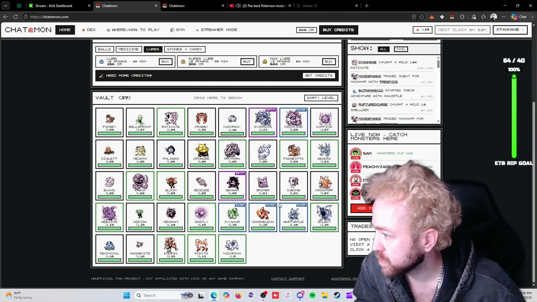Screen dimensions: 537x302
Task: Expand the DTANMANB account menu
Action: pyautogui.click(x=510, y=30)
